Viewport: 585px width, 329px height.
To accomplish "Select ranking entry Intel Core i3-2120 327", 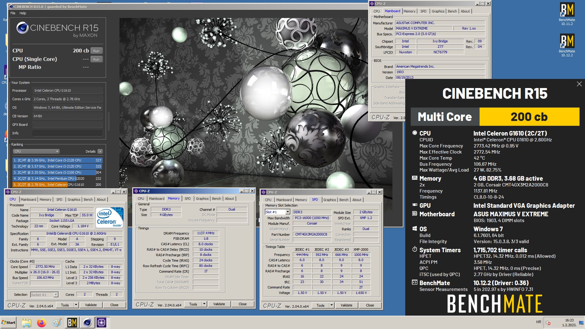I will click(x=57, y=160).
